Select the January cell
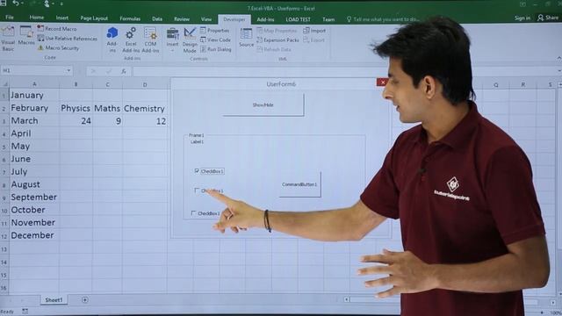Image resolution: width=562 pixels, height=316 pixels. tap(34, 96)
